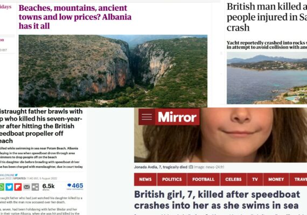Share the article on Flipboard

(x=18, y=187)
